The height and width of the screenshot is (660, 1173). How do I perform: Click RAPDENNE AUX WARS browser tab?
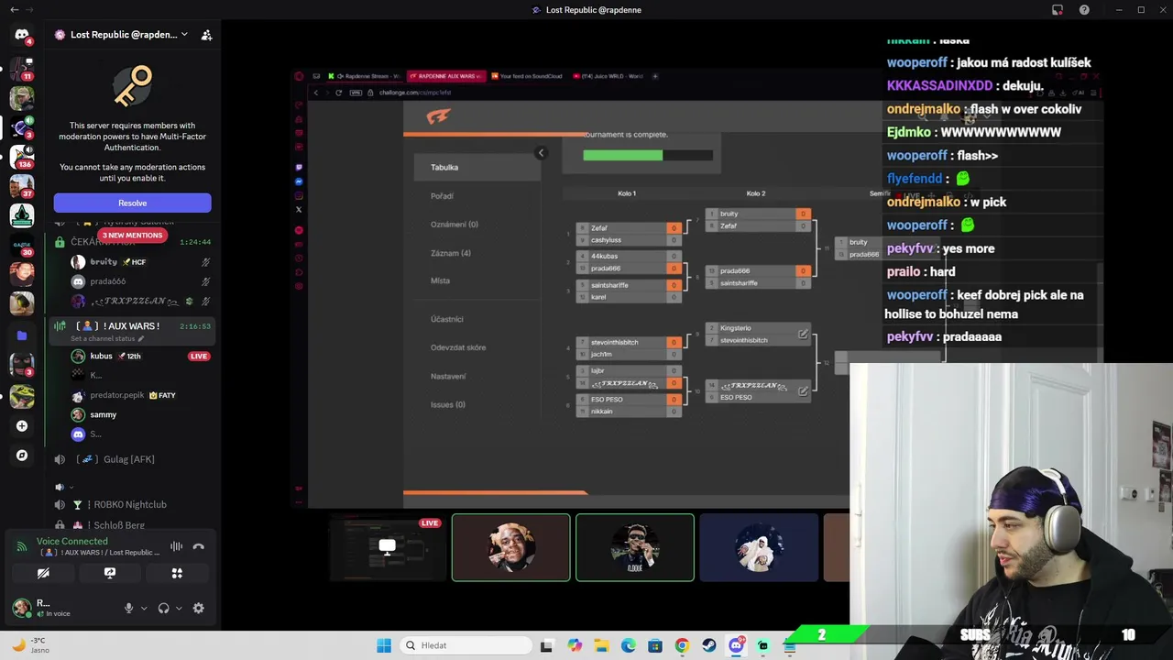(445, 76)
